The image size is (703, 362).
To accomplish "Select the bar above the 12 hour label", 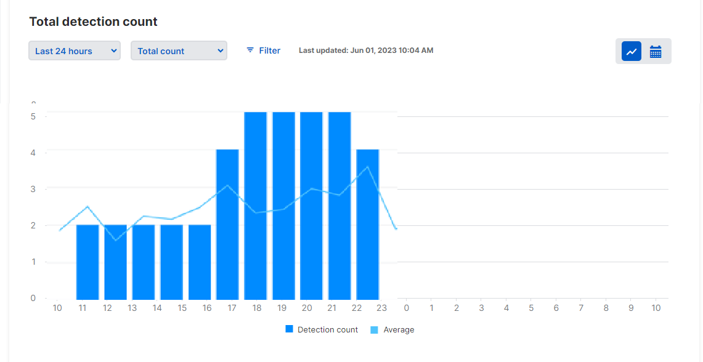I will coord(115,262).
